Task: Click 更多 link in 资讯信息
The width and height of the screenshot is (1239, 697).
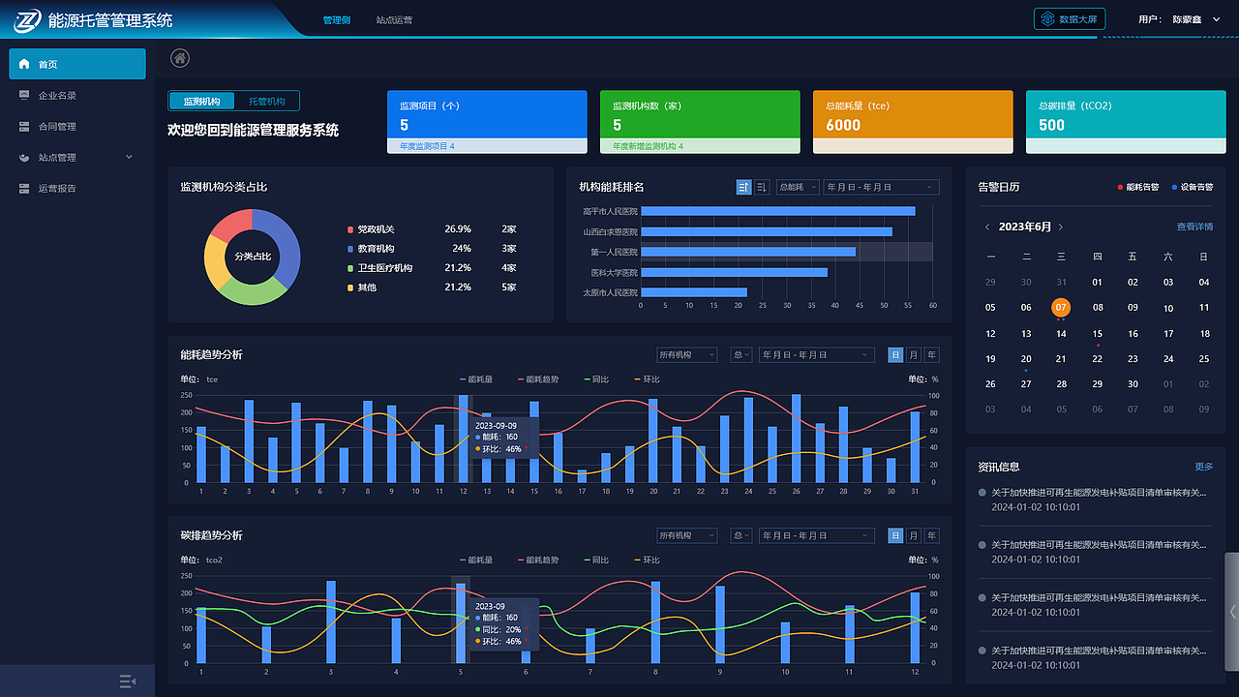Action: pos(1204,467)
